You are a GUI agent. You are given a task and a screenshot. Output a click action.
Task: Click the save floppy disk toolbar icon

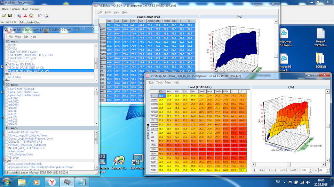point(10,16)
